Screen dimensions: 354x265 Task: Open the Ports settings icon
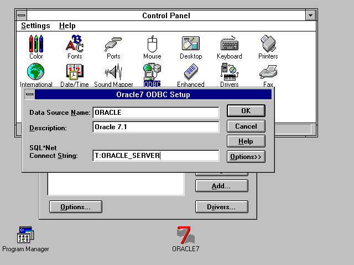[x=113, y=44]
